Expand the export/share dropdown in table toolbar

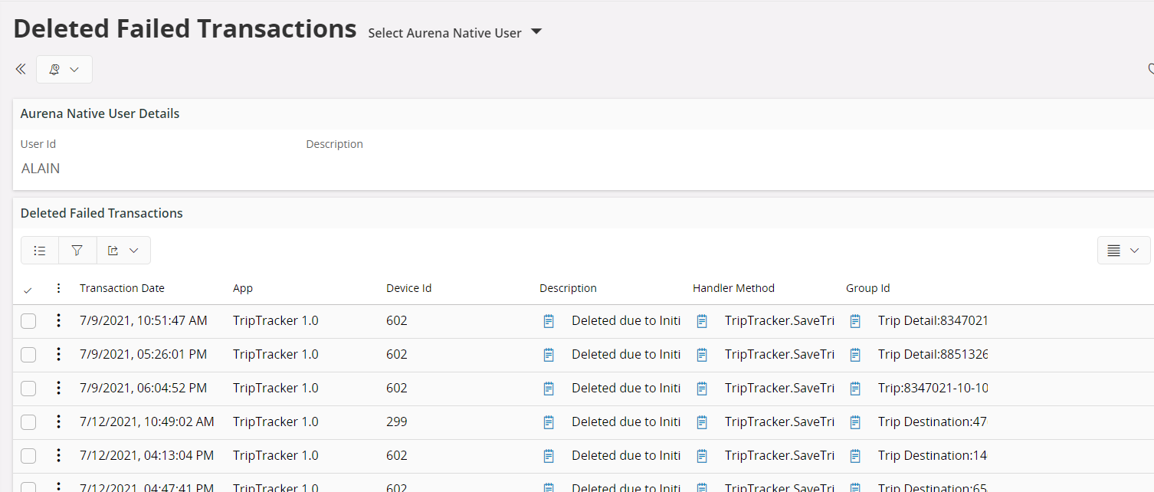coord(123,251)
